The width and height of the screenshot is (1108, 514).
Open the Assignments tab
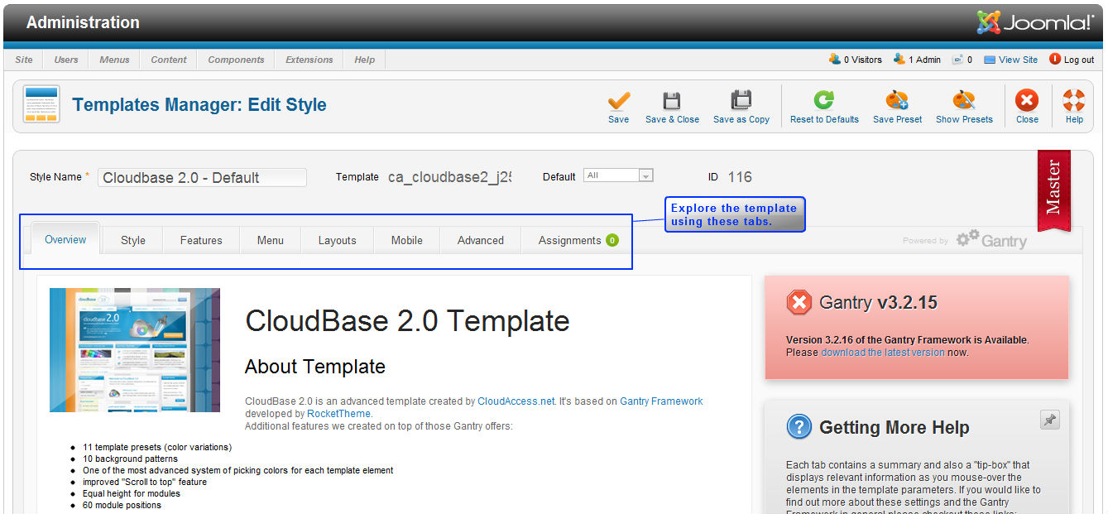coord(578,240)
